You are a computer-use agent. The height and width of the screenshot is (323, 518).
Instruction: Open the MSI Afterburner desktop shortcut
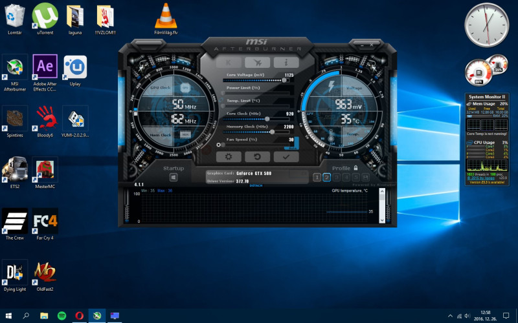[14, 74]
